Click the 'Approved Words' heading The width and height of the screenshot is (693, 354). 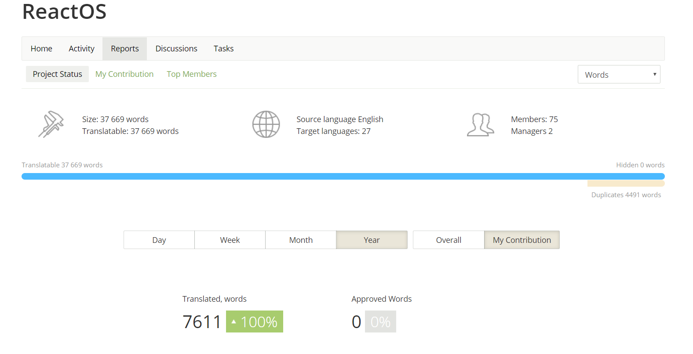(x=382, y=299)
